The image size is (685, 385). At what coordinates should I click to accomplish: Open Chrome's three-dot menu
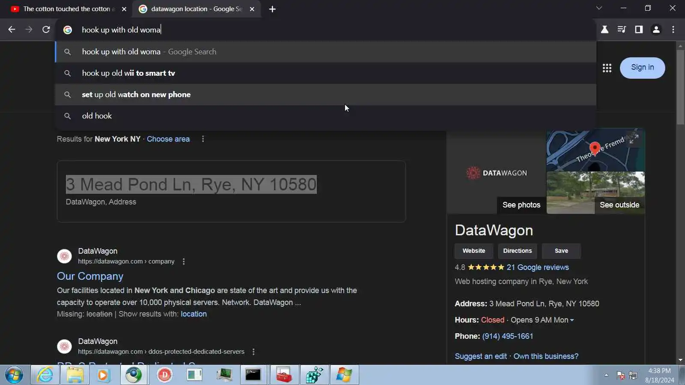click(673, 30)
